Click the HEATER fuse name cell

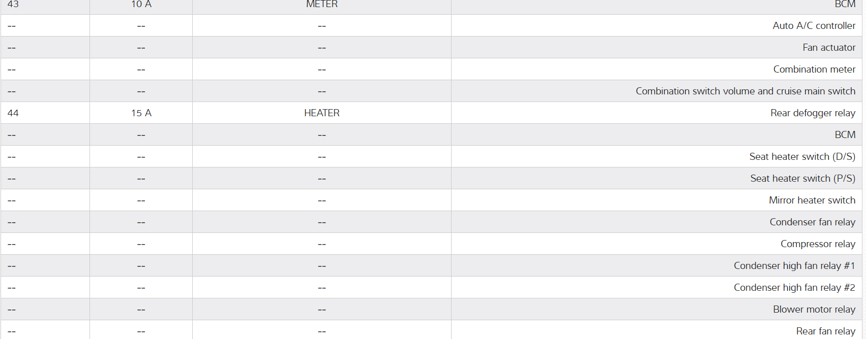[x=321, y=113]
